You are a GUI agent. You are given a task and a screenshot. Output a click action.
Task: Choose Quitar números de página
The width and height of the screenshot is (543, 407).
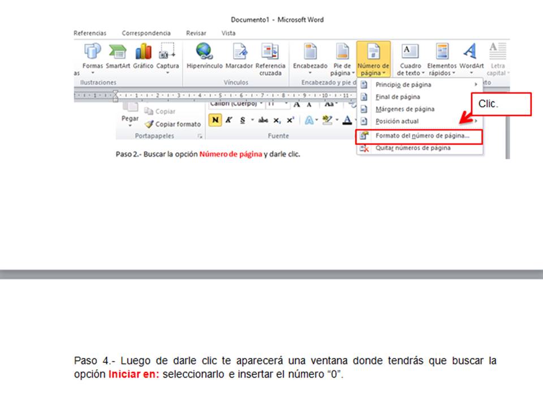(420, 148)
